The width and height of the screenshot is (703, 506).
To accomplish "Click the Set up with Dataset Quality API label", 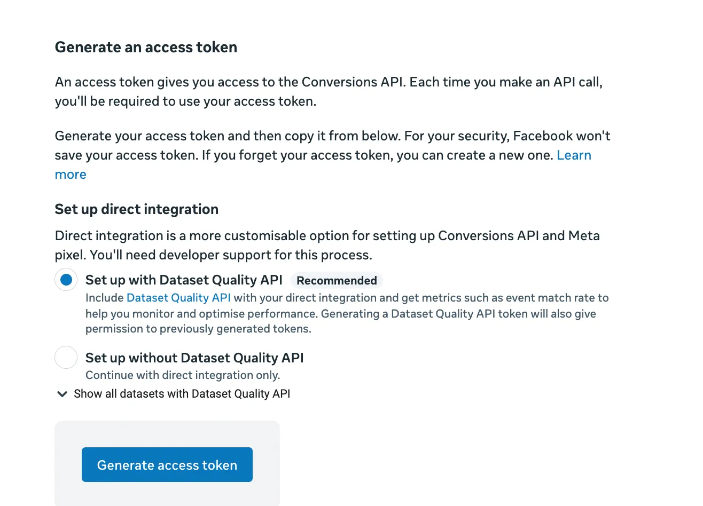I will [x=184, y=280].
